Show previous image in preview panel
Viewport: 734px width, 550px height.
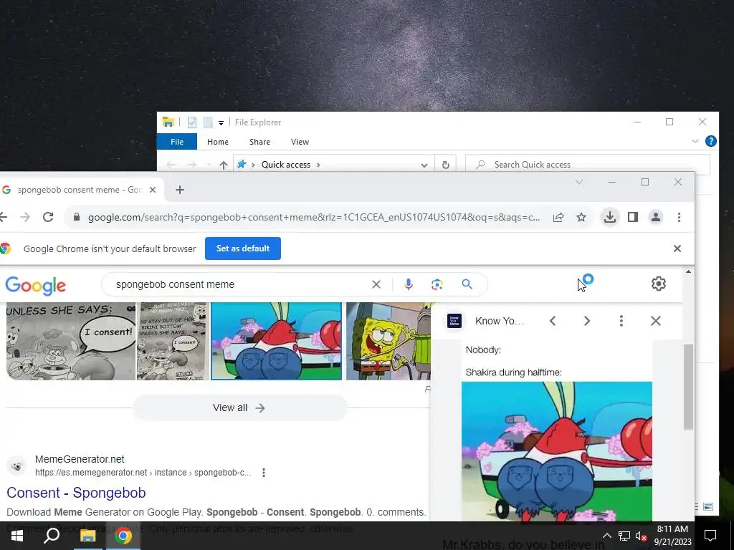(x=553, y=321)
